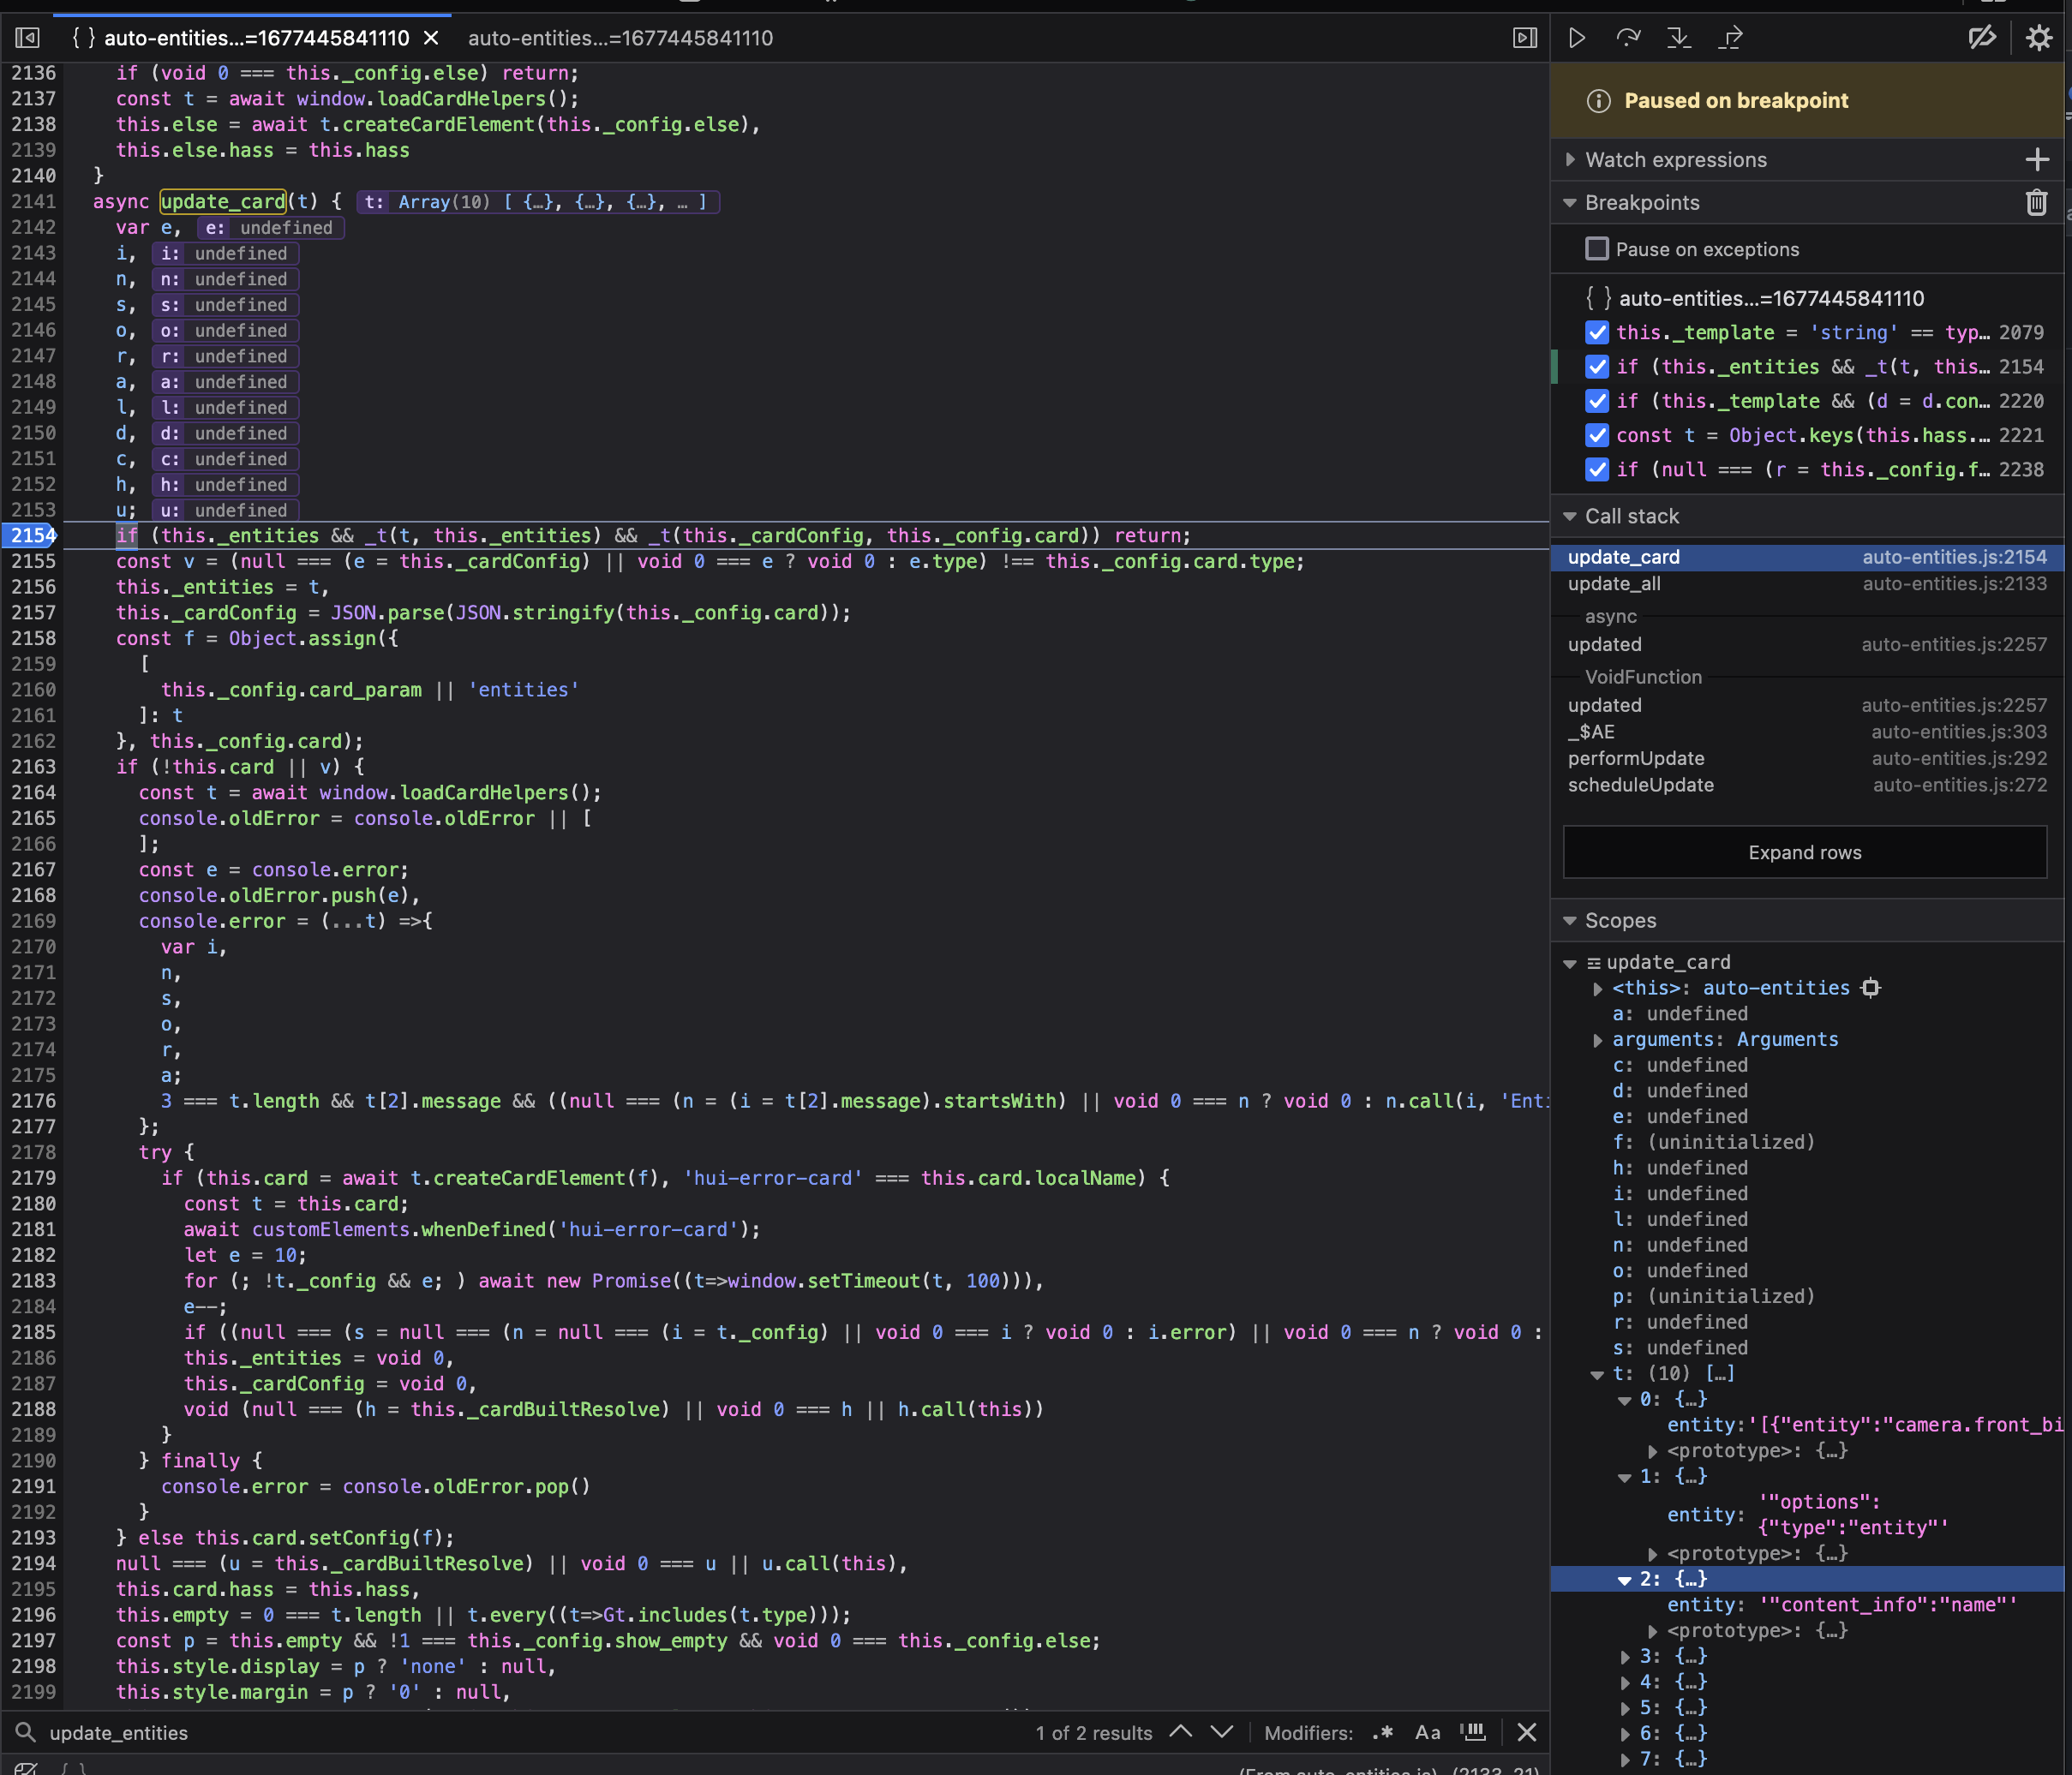Viewport: 2072px width, 1775px height.
Task: Remove all breakpoints with trash icon
Action: pos(2037,202)
